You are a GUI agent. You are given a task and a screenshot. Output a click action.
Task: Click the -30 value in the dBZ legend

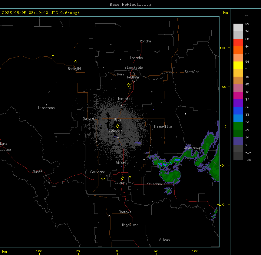click(x=248, y=160)
